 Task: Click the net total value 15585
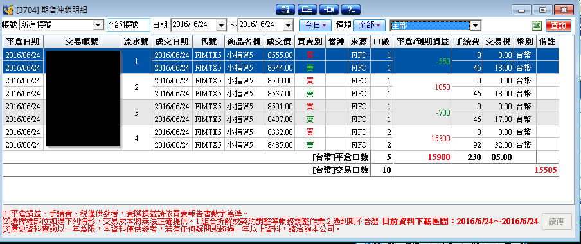[x=546, y=170]
